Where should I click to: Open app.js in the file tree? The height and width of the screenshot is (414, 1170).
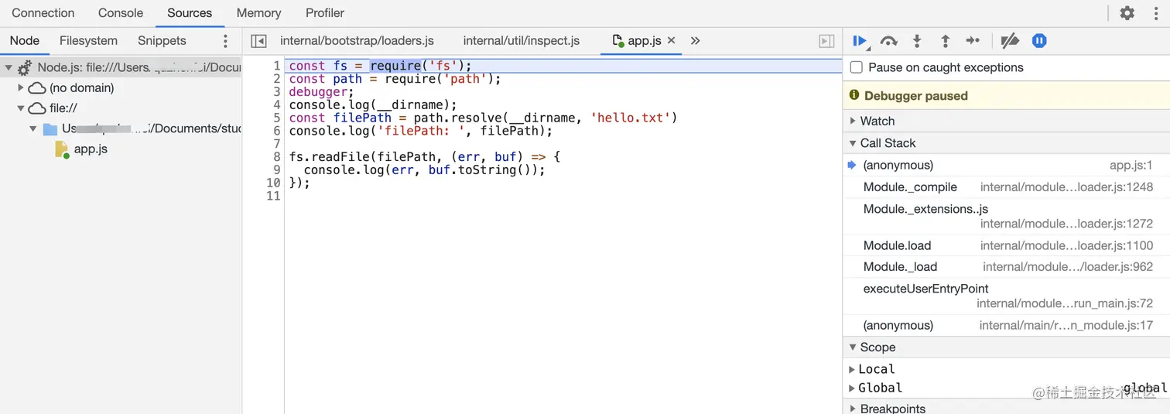point(91,149)
